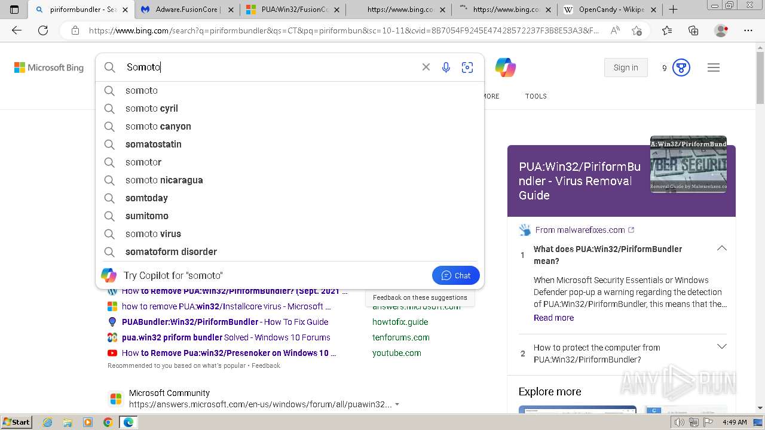Click in the Bing search input field
The height and width of the screenshot is (430, 765).
click(269, 67)
